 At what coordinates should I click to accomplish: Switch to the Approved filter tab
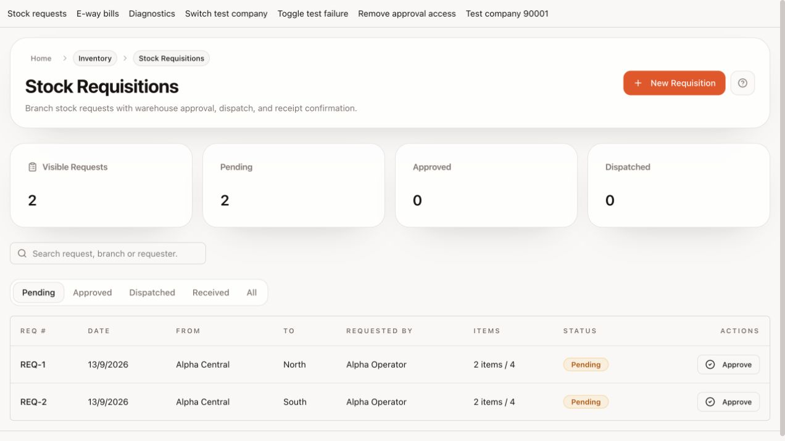(93, 293)
